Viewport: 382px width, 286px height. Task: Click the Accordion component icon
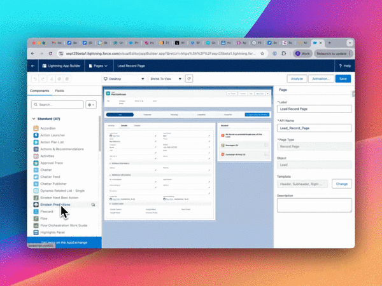[x=35, y=128]
